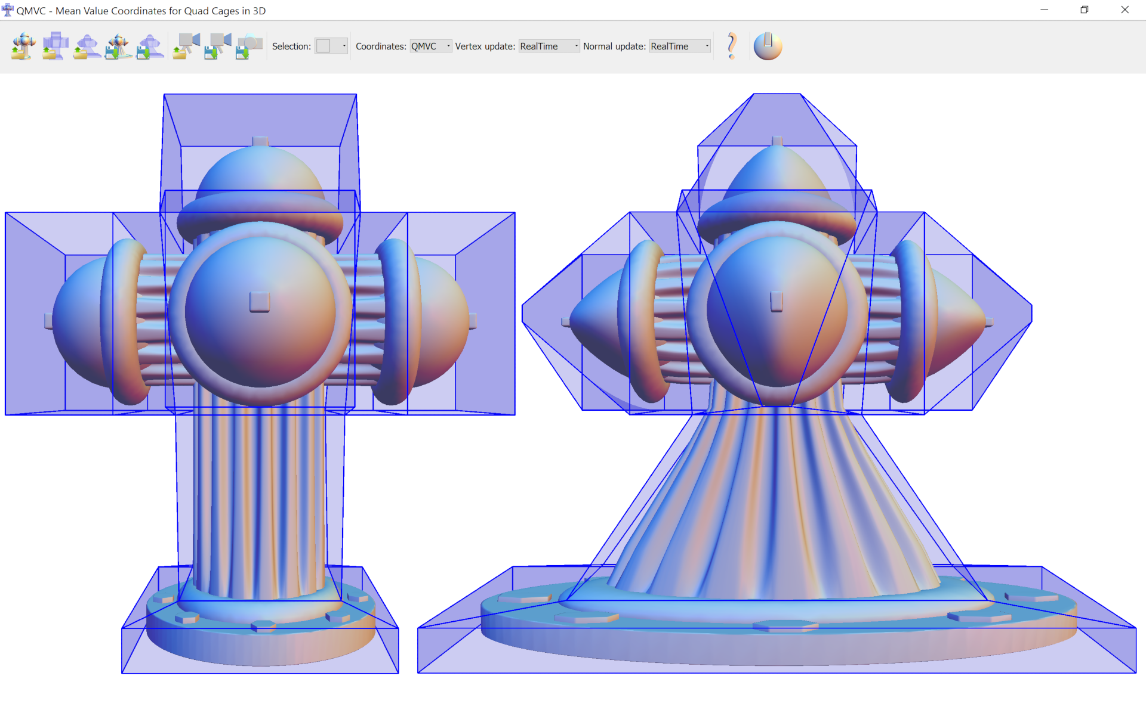Save the deformed cage
This screenshot has width=1146, height=713.
tap(150, 46)
